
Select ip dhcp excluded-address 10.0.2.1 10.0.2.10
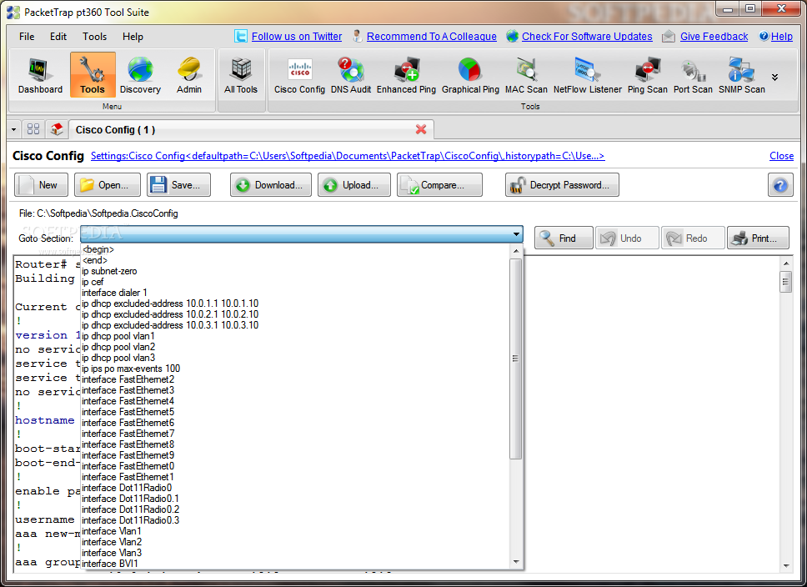point(294,314)
